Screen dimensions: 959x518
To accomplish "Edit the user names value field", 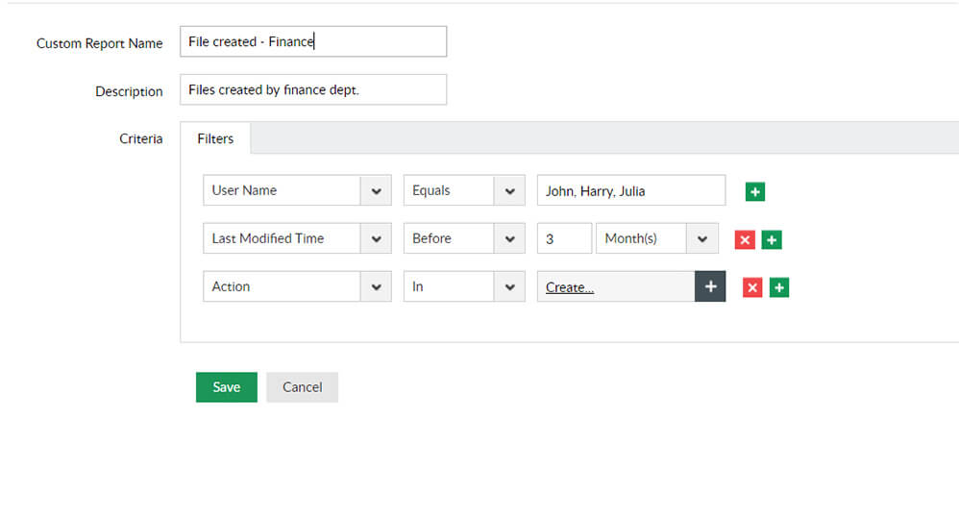I will click(630, 190).
